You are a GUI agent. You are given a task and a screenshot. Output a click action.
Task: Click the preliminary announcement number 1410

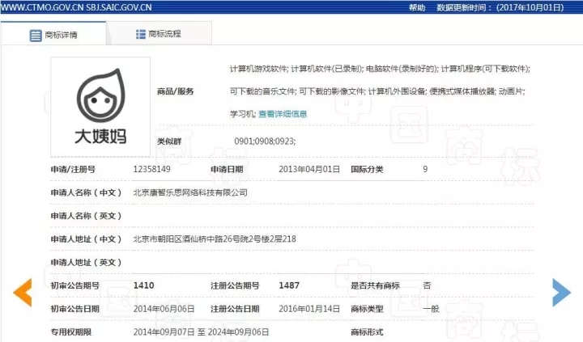tap(143, 285)
